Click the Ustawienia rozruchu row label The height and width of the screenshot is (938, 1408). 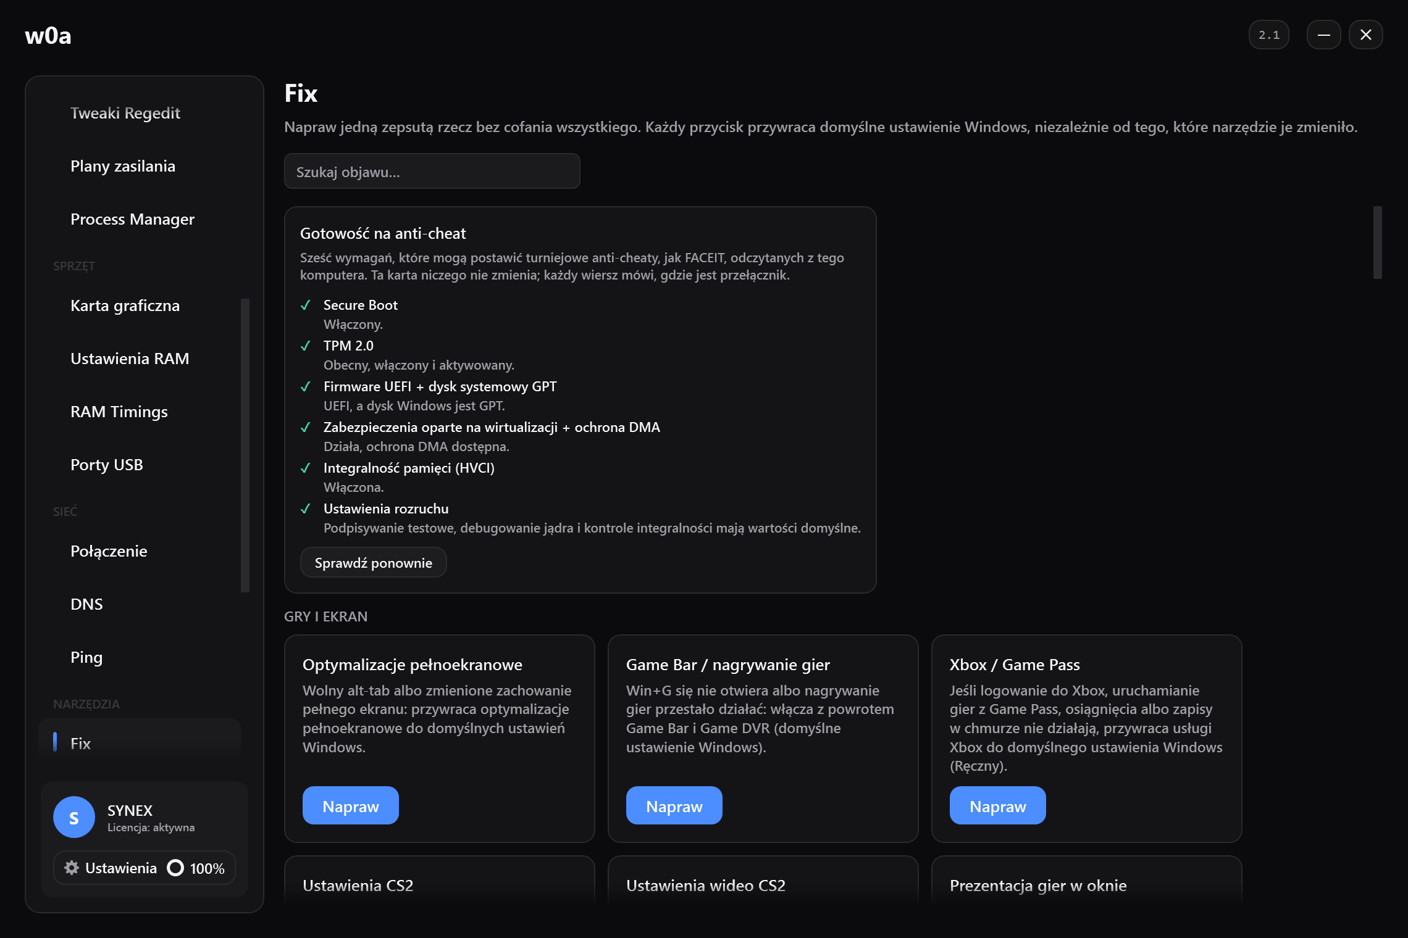tap(386, 508)
